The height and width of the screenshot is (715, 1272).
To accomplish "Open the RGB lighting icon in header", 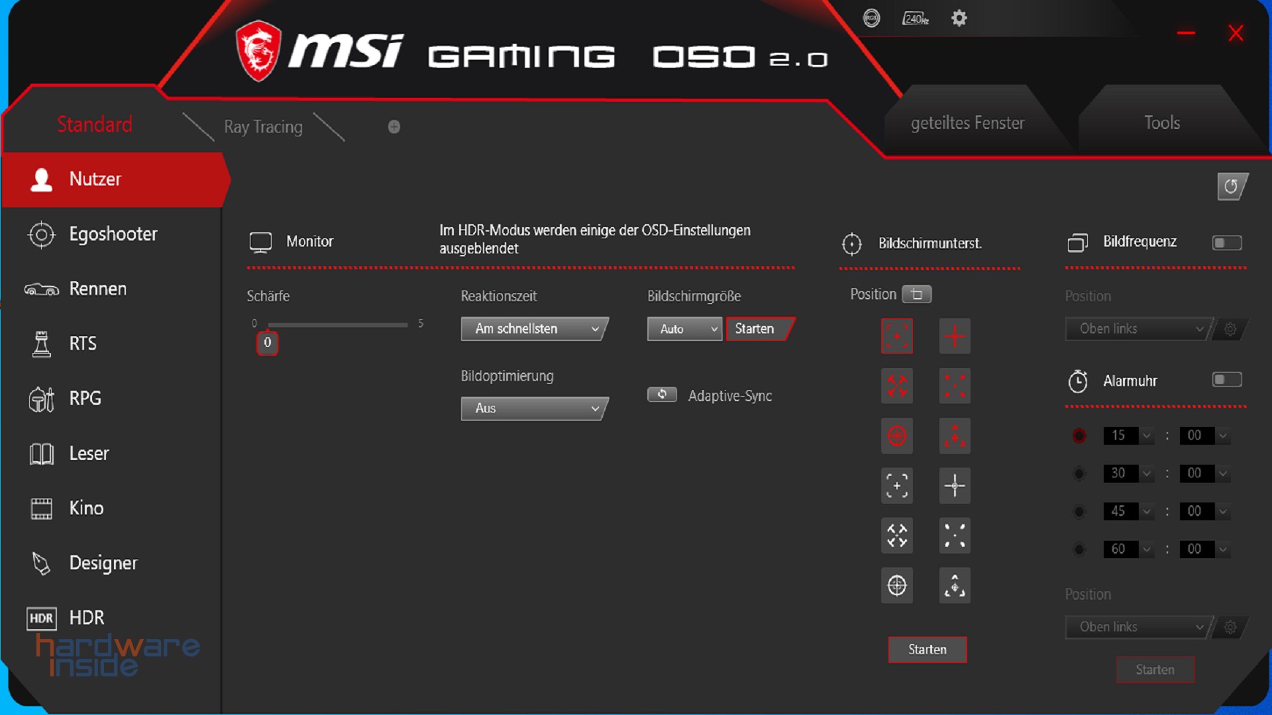I will [x=871, y=19].
